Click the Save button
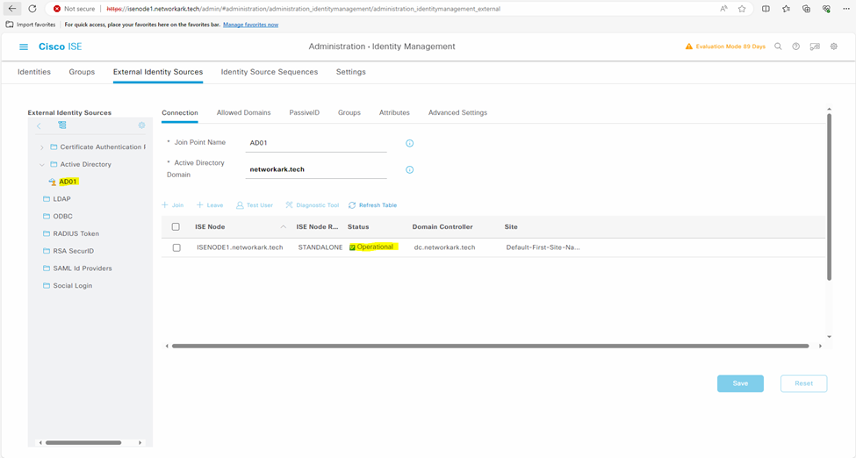 (x=740, y=383)
